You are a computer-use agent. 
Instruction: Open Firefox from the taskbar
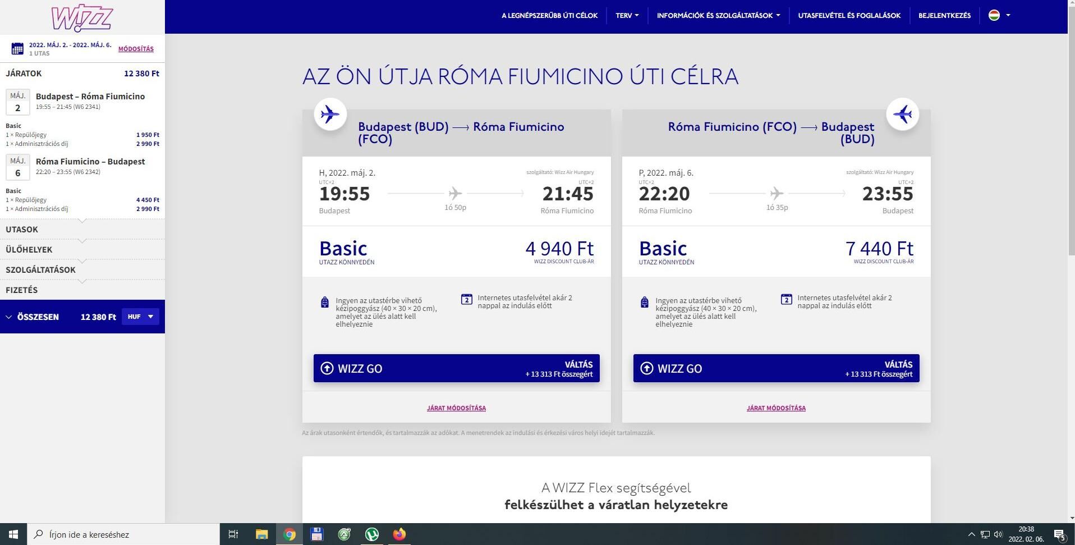pos(399,534)
